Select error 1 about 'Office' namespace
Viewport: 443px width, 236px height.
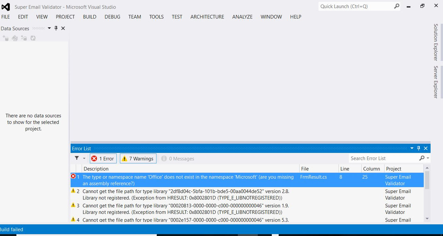247,180
